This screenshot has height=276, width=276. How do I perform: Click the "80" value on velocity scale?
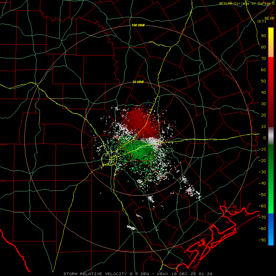pos(263,47)
